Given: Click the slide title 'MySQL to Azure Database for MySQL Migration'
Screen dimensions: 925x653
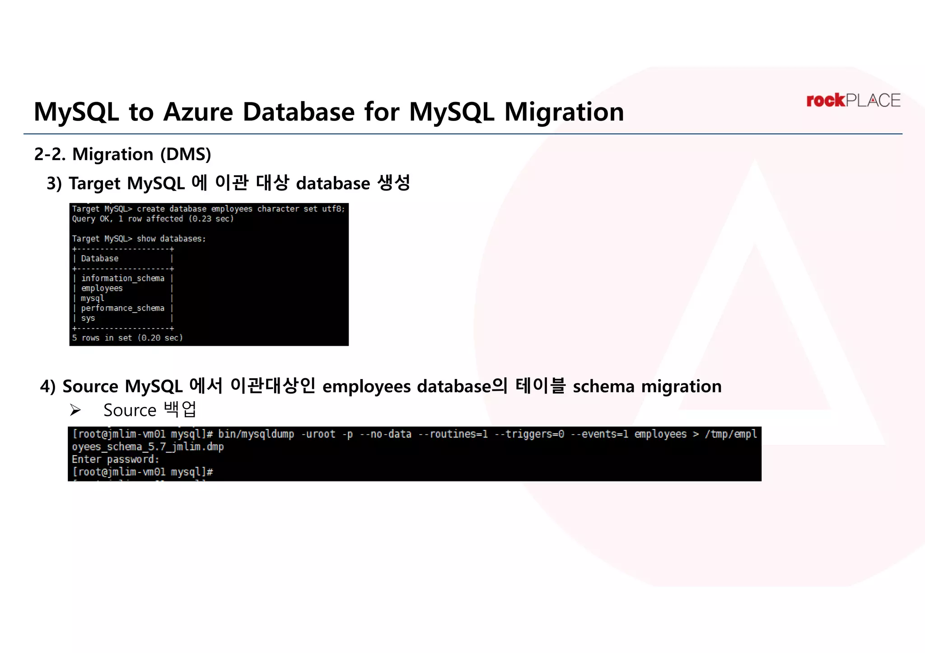Looking at the screenshot, I should pos(329,111).
